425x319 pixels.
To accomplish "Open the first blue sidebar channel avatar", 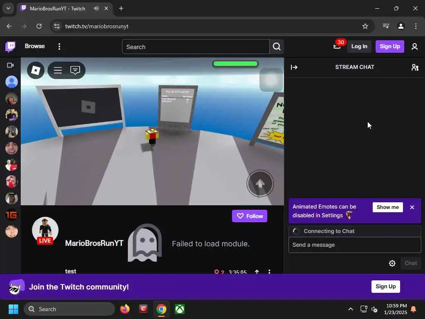I will click(x=12, y=82).
